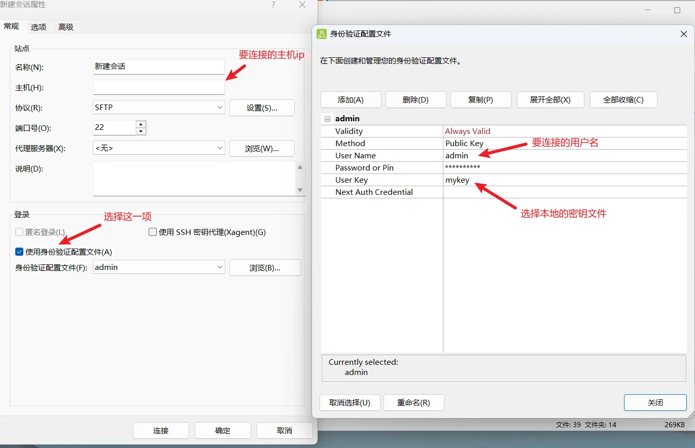The width and height of the screenshot is (695, 448).
Task: Click the 删除(D) button
Action: tap(415, 99)
